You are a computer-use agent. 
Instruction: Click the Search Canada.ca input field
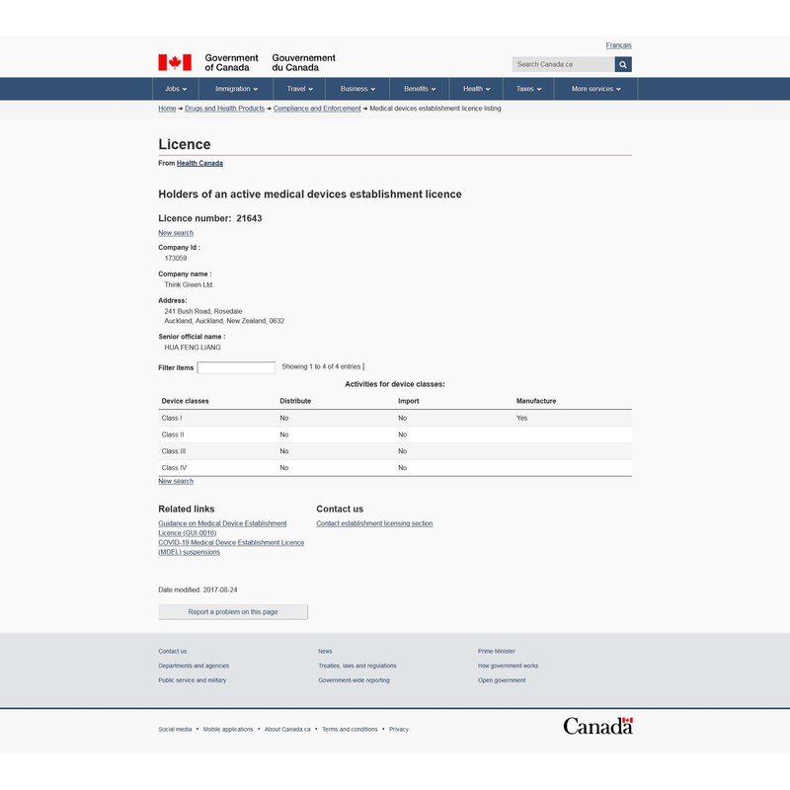pos(562,64)
